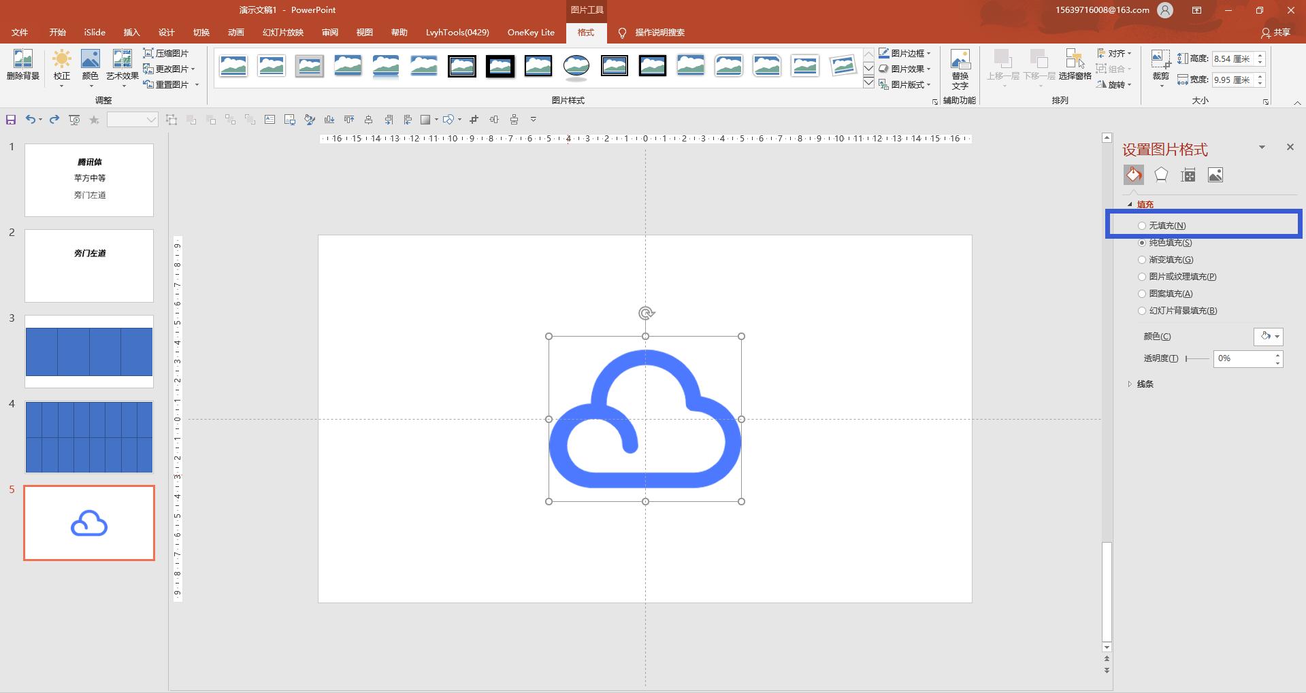Click the user account avatar

click(1165, 10)
